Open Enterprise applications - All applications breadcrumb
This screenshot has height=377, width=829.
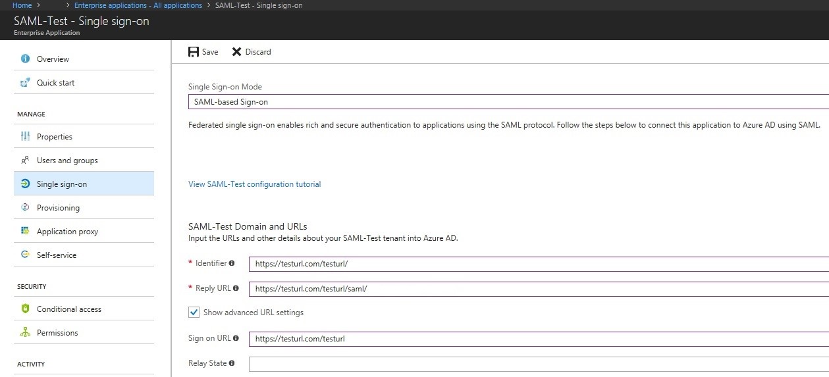point(138,5)
